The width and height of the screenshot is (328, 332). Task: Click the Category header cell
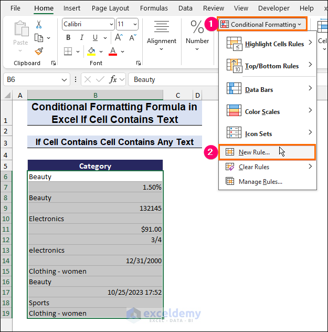[95, 166]
